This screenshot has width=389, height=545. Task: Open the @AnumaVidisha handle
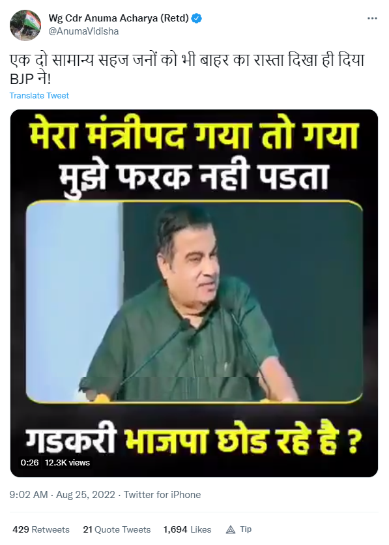click(83, 31)
